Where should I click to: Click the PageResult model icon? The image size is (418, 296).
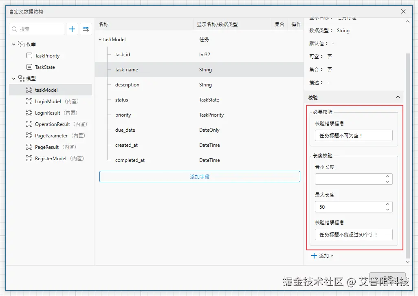[29, 147]
